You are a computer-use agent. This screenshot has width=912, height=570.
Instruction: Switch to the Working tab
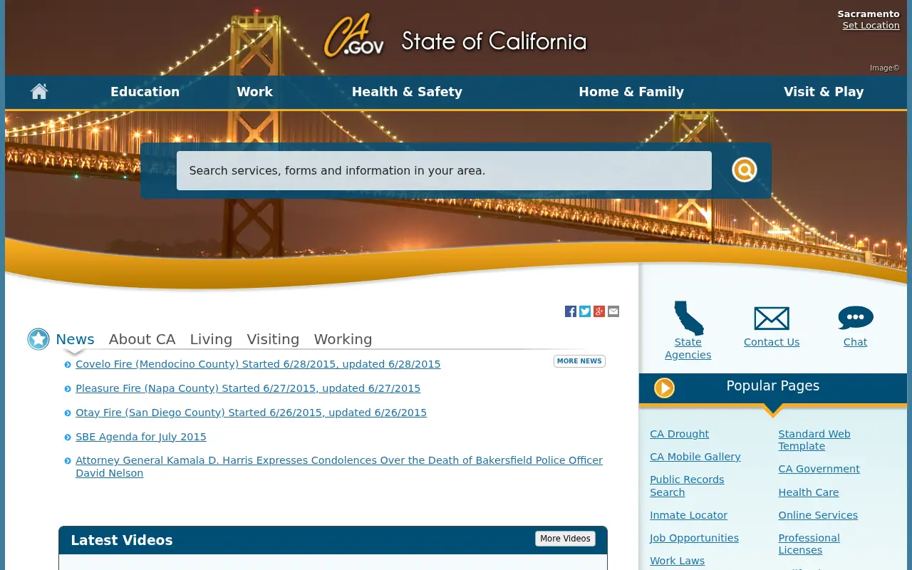point(343,339)
